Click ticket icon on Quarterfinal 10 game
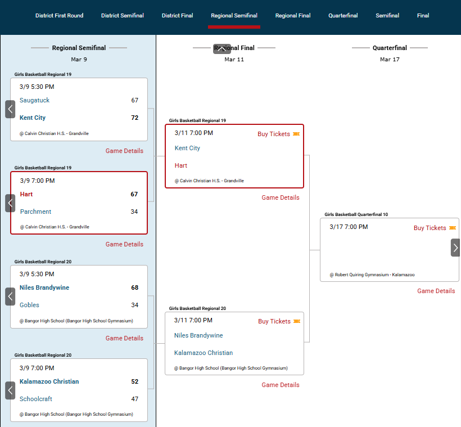 452,228
